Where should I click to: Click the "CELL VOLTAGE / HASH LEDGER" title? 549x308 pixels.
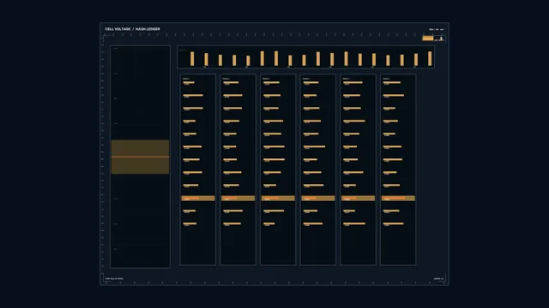pyautogui.click(x=132, y=29)
